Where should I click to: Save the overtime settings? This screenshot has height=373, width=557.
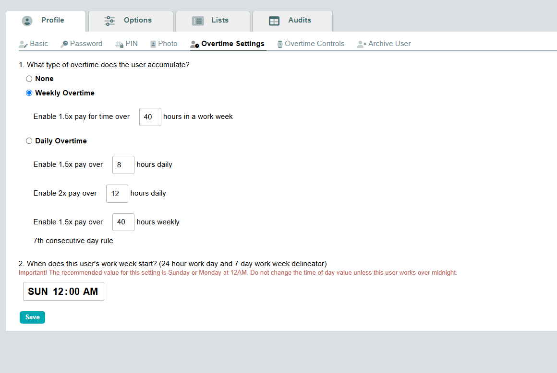pos(32,317)
